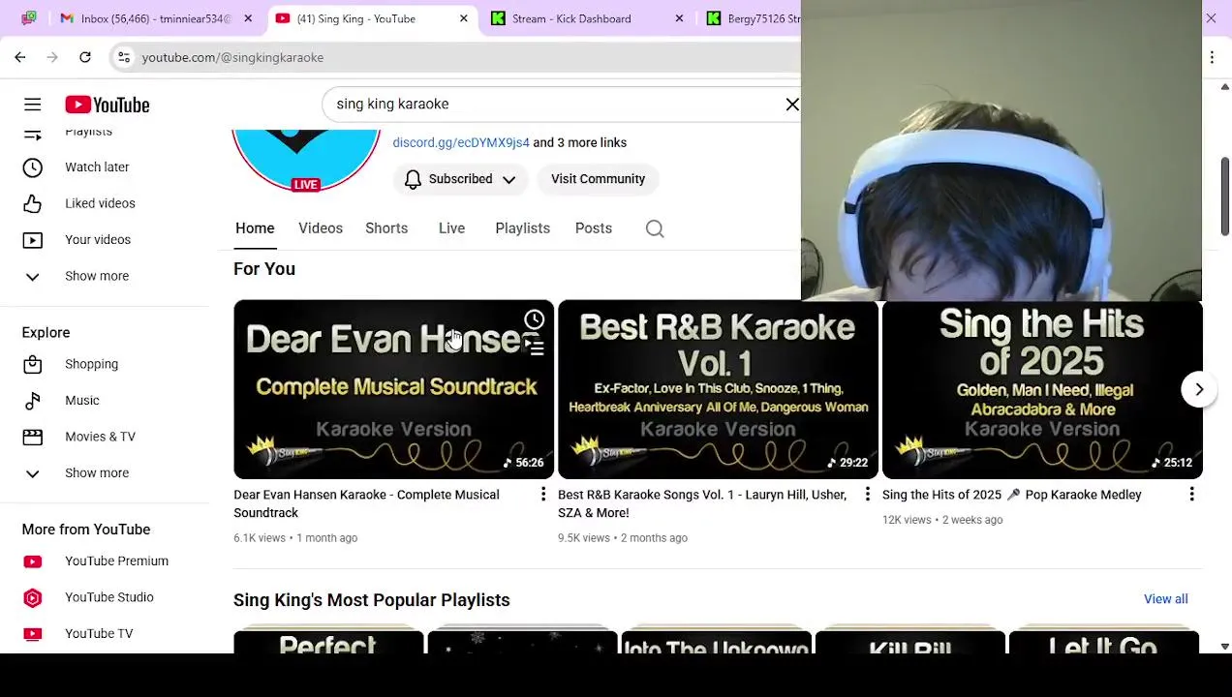Expand Show more under Explore
Viewport: 1232px width, 697px height.
(97, 473)
